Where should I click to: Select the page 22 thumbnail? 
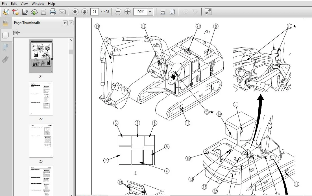41,98
